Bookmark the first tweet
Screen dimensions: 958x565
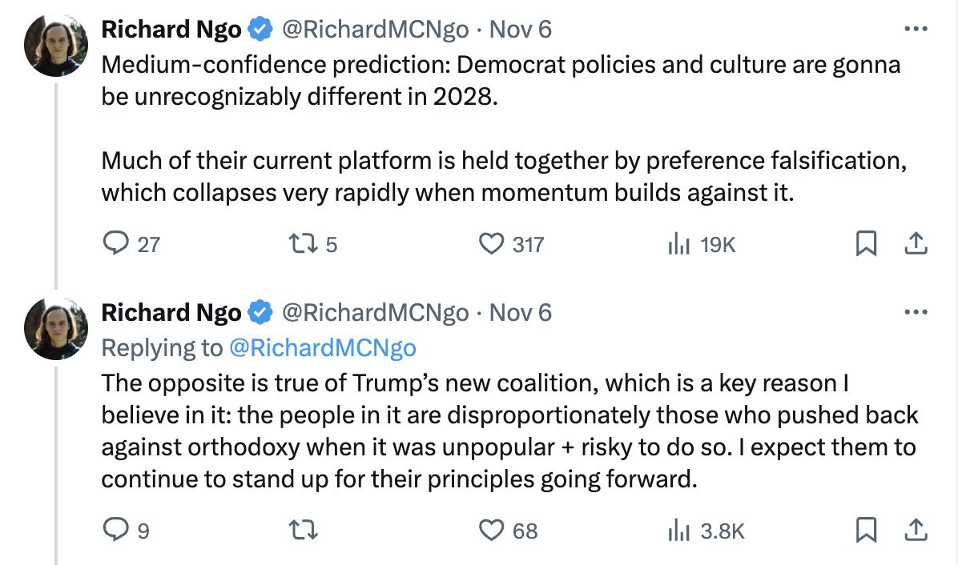(x=866, y=243)
